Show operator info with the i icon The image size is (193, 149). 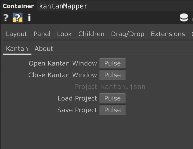29,18
